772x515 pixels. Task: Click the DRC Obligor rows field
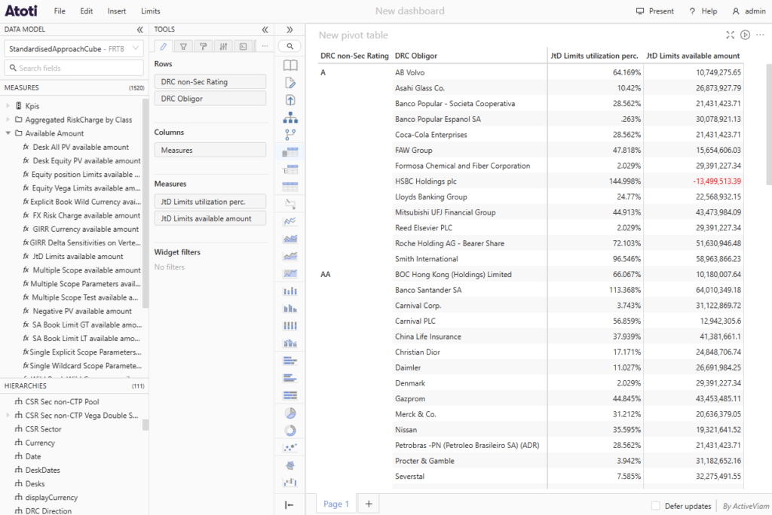[210, 99]
